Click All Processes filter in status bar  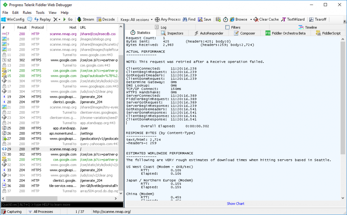(41, 212)
